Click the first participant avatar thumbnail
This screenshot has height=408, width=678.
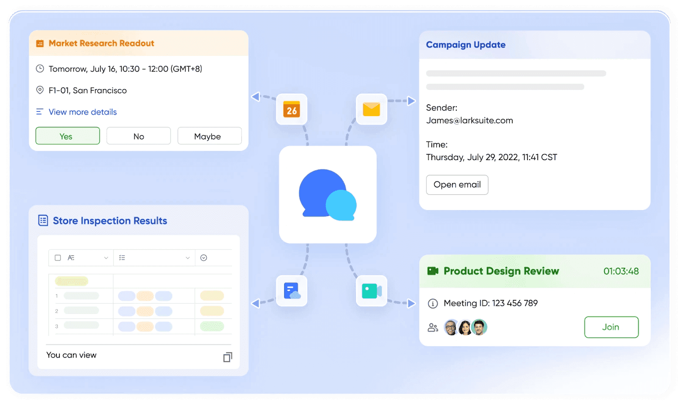[x=450, y=327]
